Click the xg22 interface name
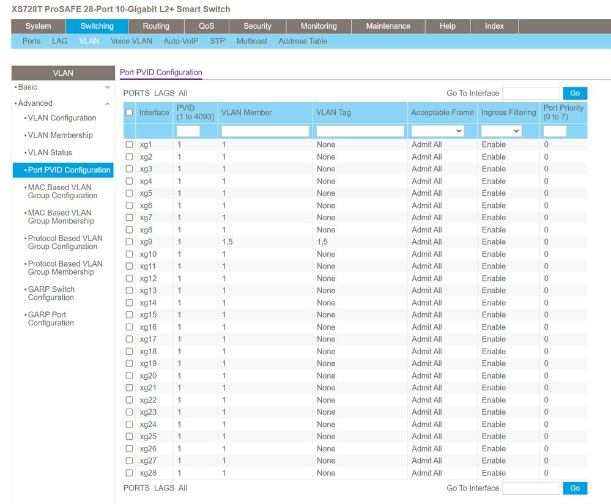Screen dimensions: 611x504 148,400
